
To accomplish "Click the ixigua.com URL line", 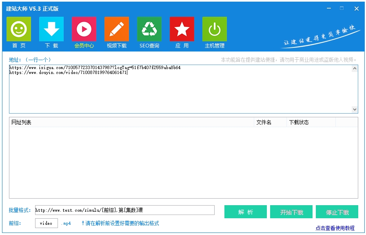I will click(x=95, y=67).
